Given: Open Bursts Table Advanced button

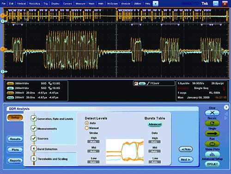Looking at the screenshot, I should 155,124.
